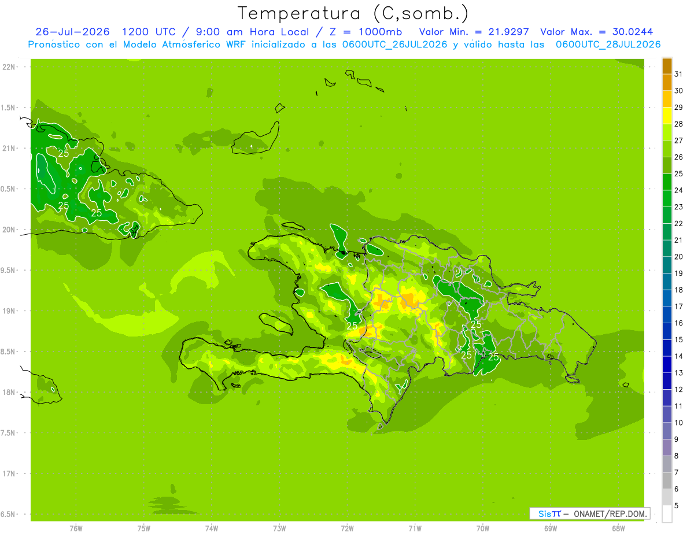The image size is (694, 536).
Task: Click the 68W longitude label
Action: coord(618,527)
